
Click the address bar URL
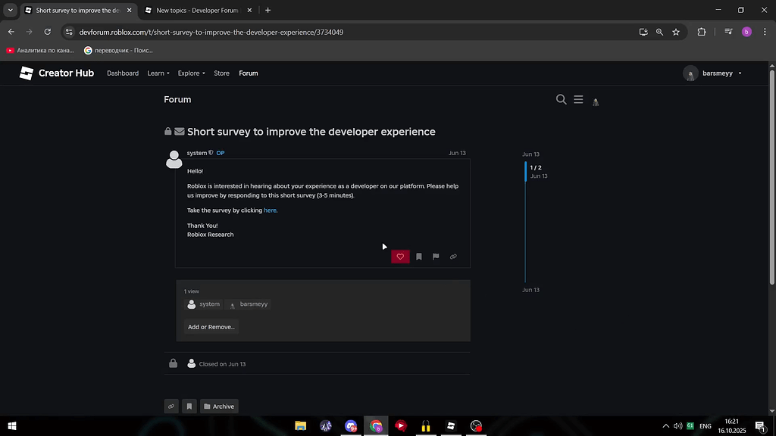point(211,32)
